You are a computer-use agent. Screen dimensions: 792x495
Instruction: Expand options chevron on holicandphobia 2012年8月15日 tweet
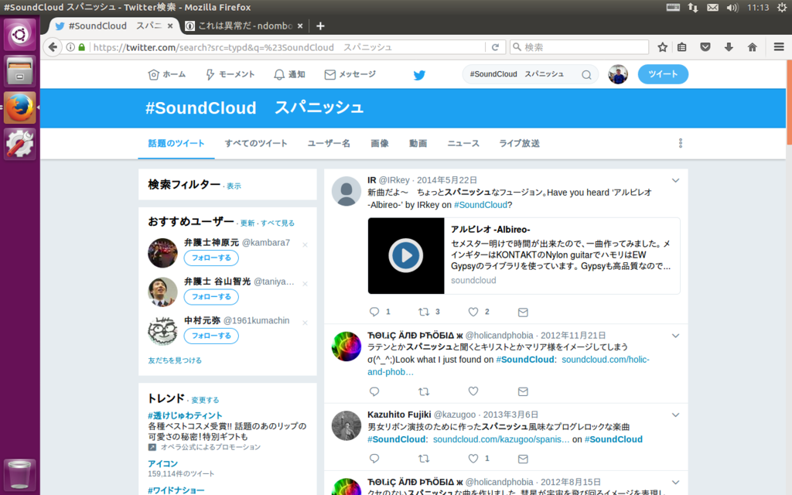pyautogui.click(x=675, y=482)
